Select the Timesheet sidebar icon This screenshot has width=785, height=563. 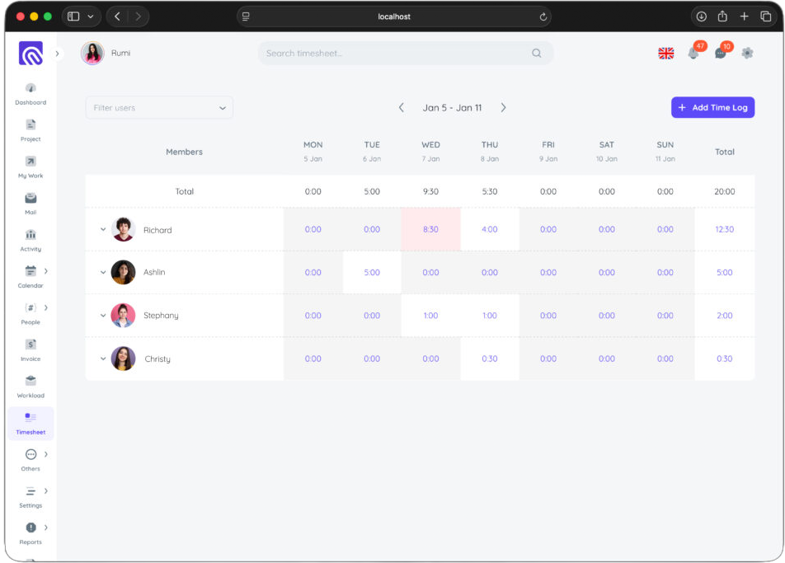tap(31, 417)
